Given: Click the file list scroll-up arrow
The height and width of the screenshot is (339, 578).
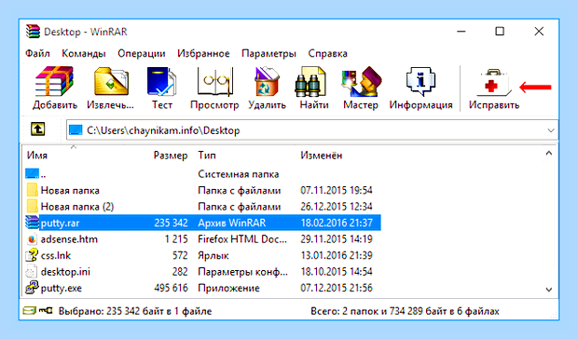Looking at the screenshot, I should (549, 153).
